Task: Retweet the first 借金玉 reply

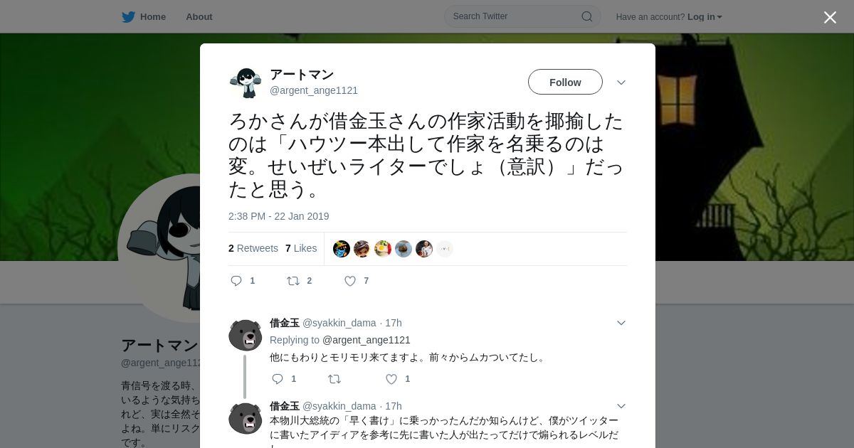Action: tap(334, 379)
